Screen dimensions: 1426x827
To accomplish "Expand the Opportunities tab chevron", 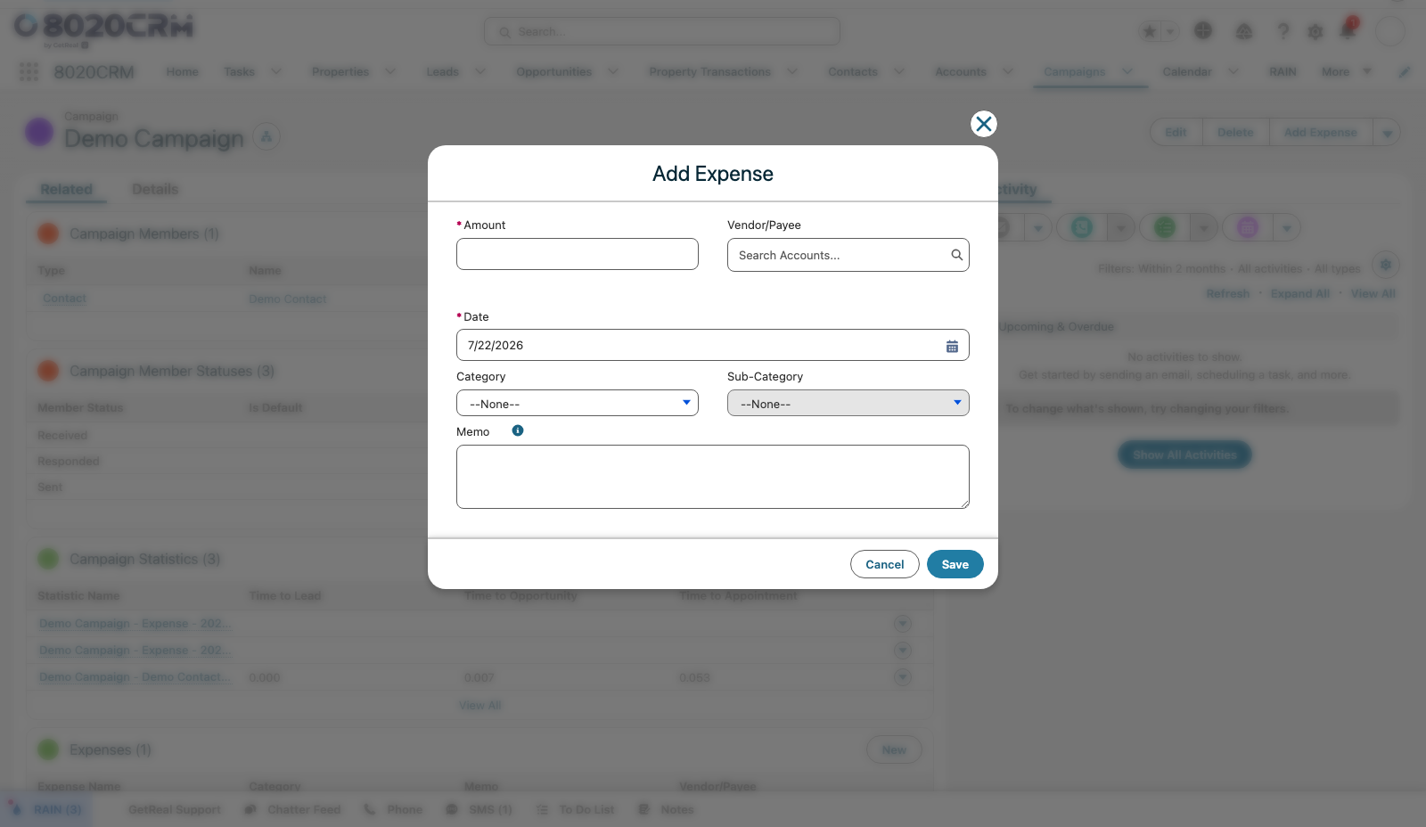I will pyautogui.click(x=613, y=71).
